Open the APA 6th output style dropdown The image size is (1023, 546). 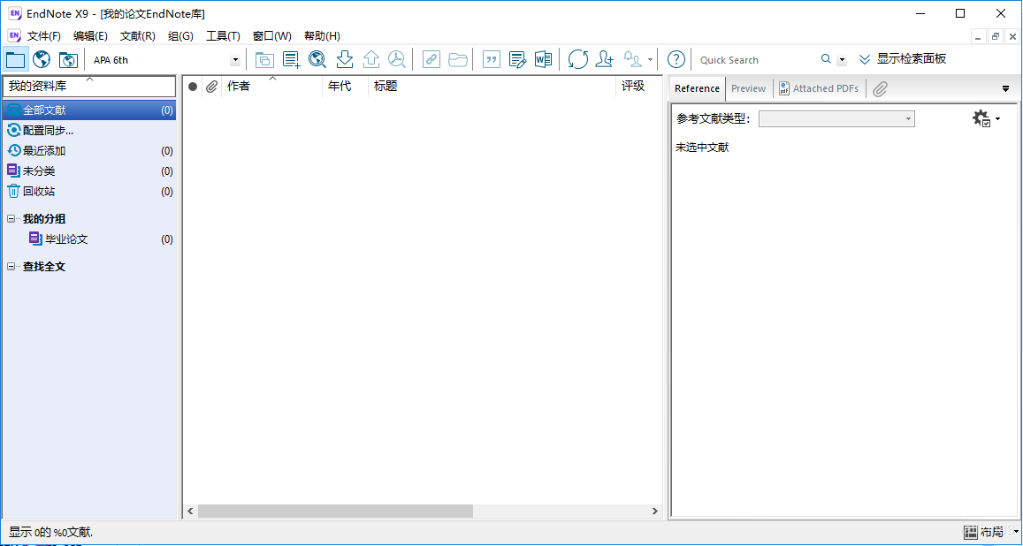coord(235,59)
